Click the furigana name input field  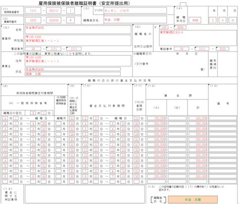135,11
